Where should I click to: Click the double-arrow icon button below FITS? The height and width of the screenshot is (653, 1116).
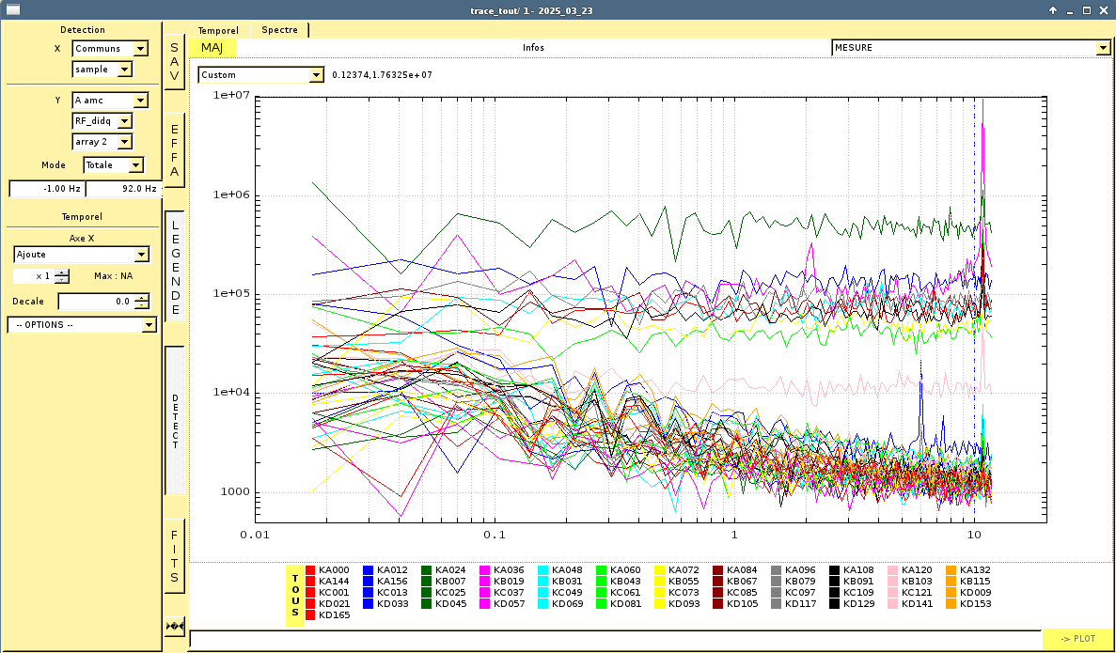click(175, 626)
